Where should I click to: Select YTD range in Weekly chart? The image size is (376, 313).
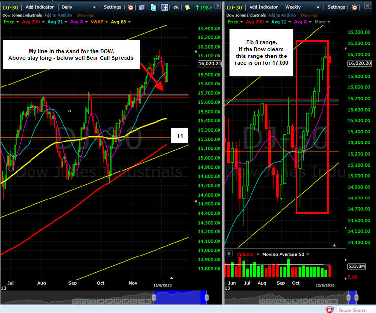coord(278,301)
